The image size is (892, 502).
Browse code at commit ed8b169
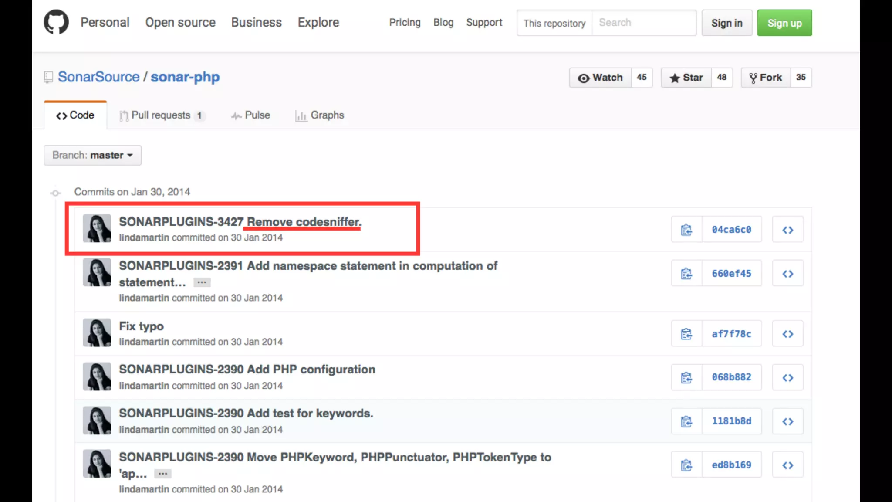[787, 465]
